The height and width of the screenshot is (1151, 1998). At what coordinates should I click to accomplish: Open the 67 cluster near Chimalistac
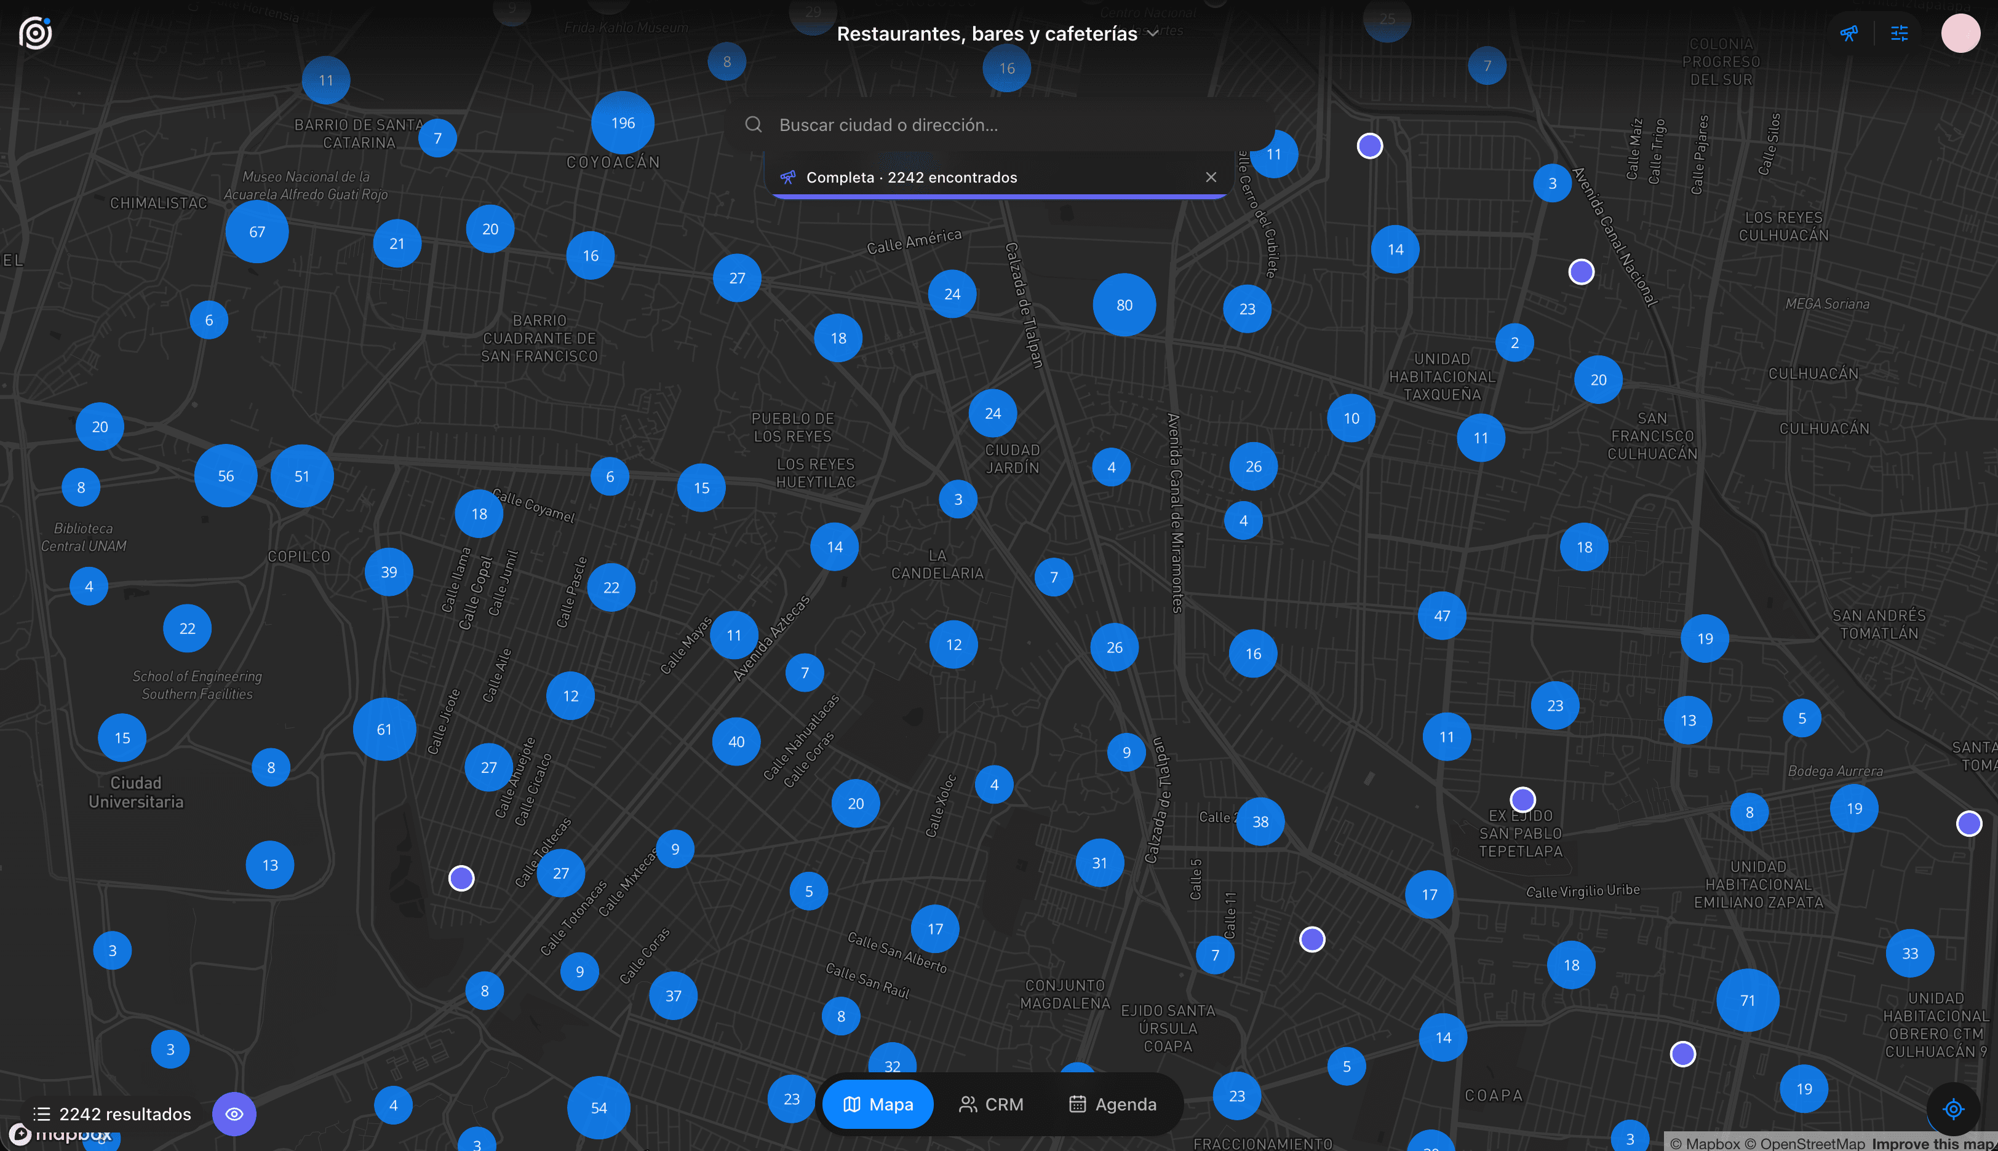point(257,232)
